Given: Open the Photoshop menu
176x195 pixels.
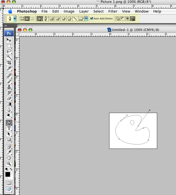Looking at the screenshot, I should tap(27, 11).
